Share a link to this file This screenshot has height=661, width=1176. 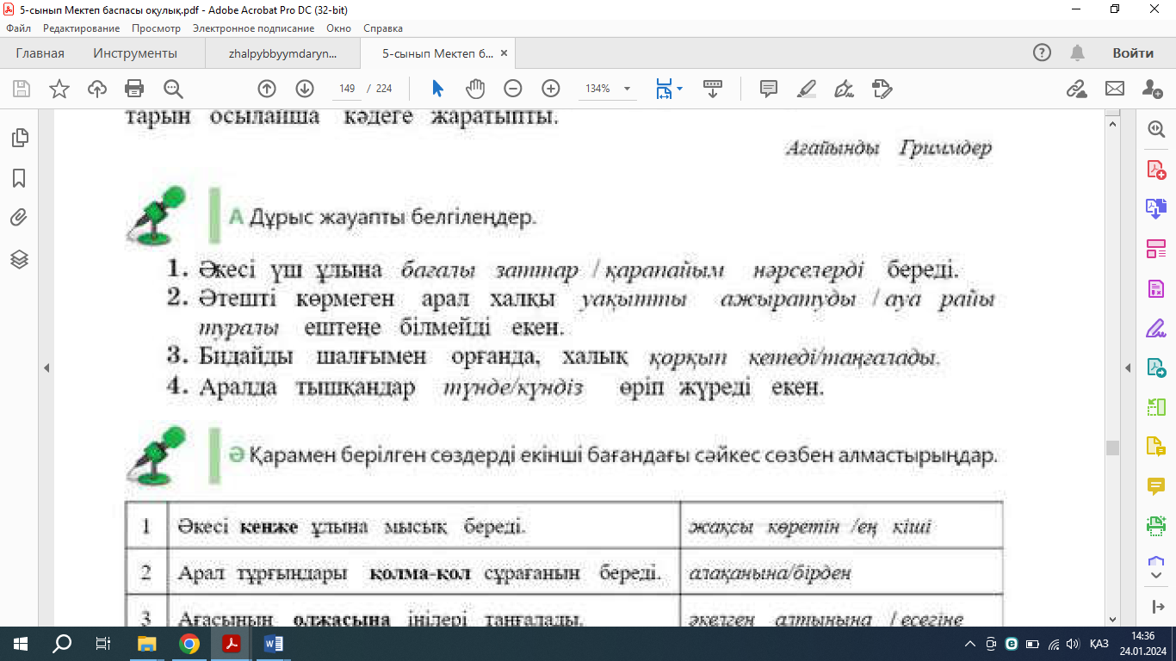click(x=1076, y=89)
